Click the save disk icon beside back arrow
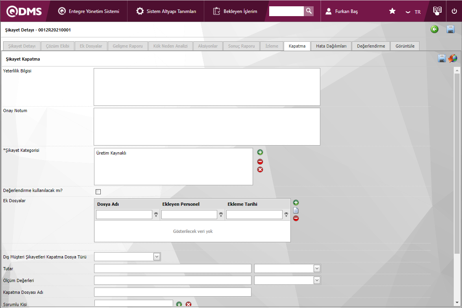The width and height of the screenshot is (462, 308). (x=451, y=29)
